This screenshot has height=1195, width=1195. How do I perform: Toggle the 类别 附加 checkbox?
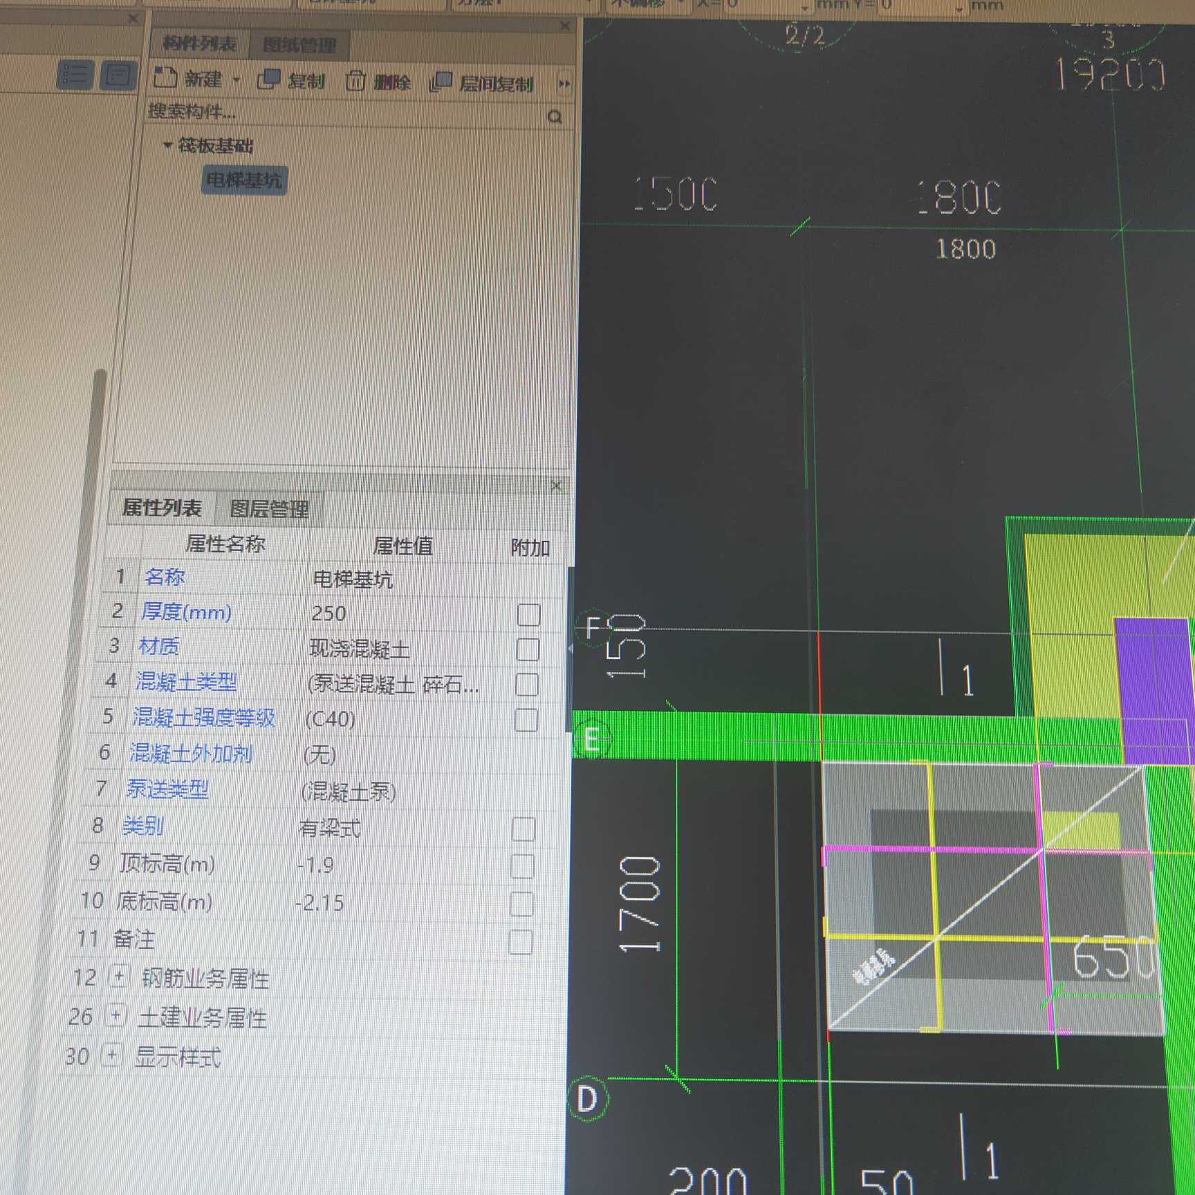[524, 829]
